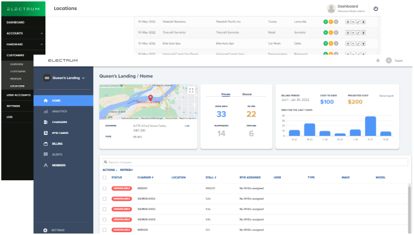Click the Billing wallet icon
Viewport: 414px width, 235px height.
pyautogui.click(x=45, y=143)
